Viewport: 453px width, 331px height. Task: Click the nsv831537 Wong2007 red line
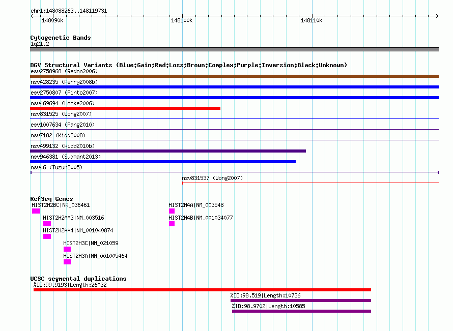tap(310, 183)
